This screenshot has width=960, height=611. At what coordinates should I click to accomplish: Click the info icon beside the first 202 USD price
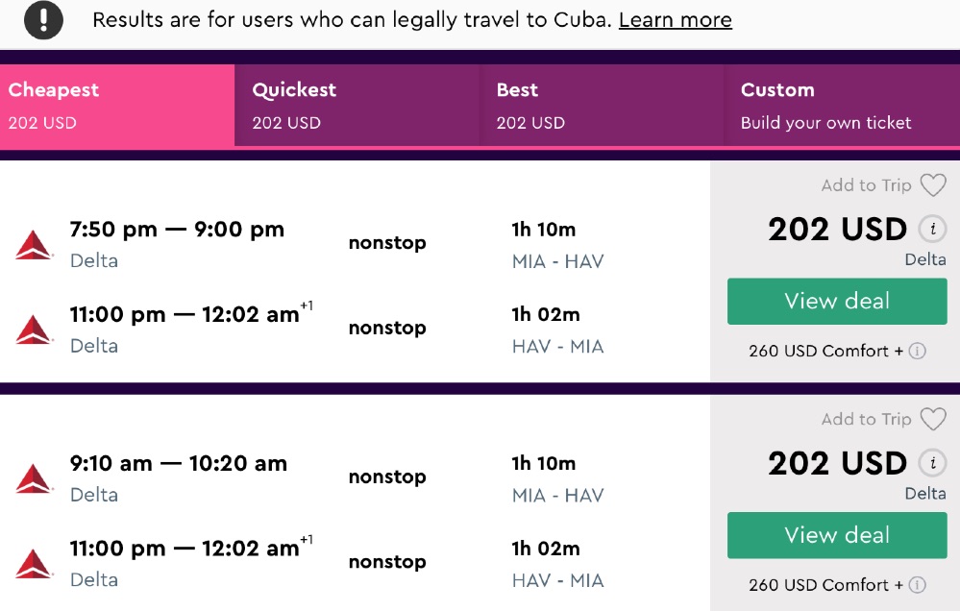coord(931,230)
